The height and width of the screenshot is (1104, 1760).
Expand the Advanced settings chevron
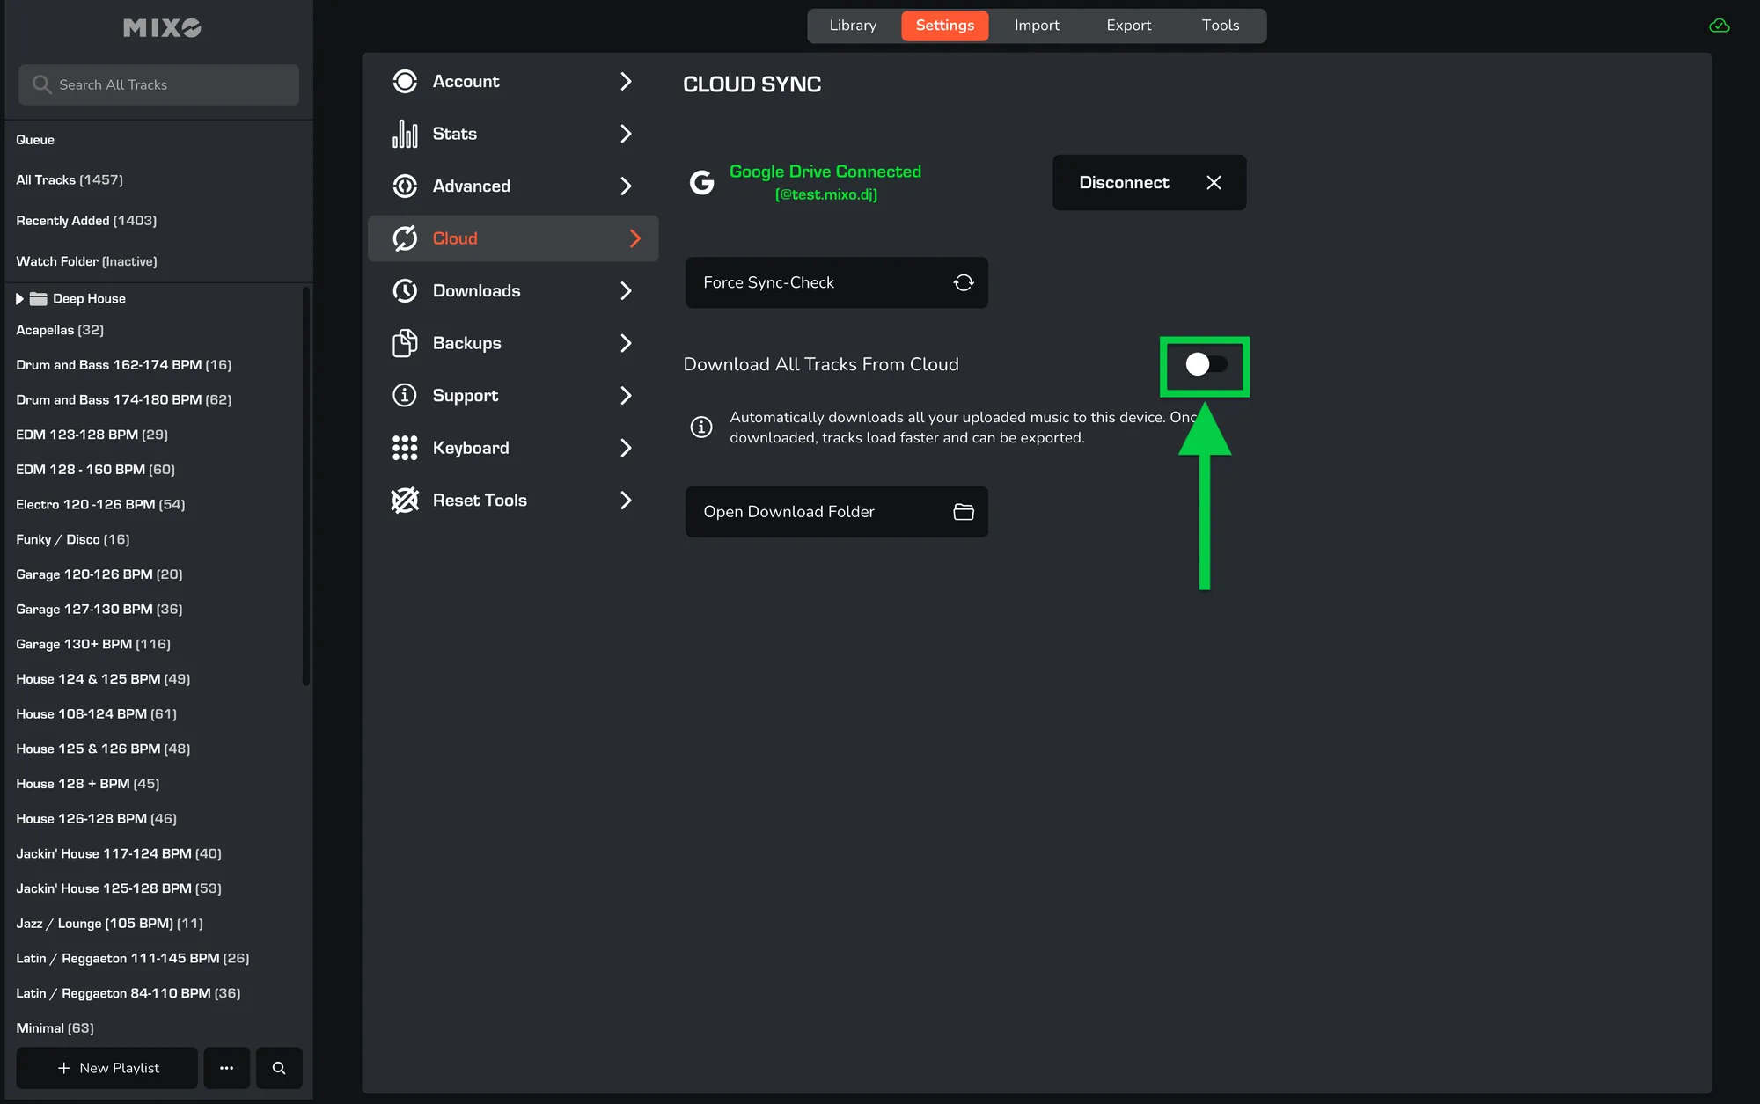[626, 186]
